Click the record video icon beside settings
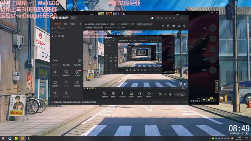251x141 pixels. 160,95
